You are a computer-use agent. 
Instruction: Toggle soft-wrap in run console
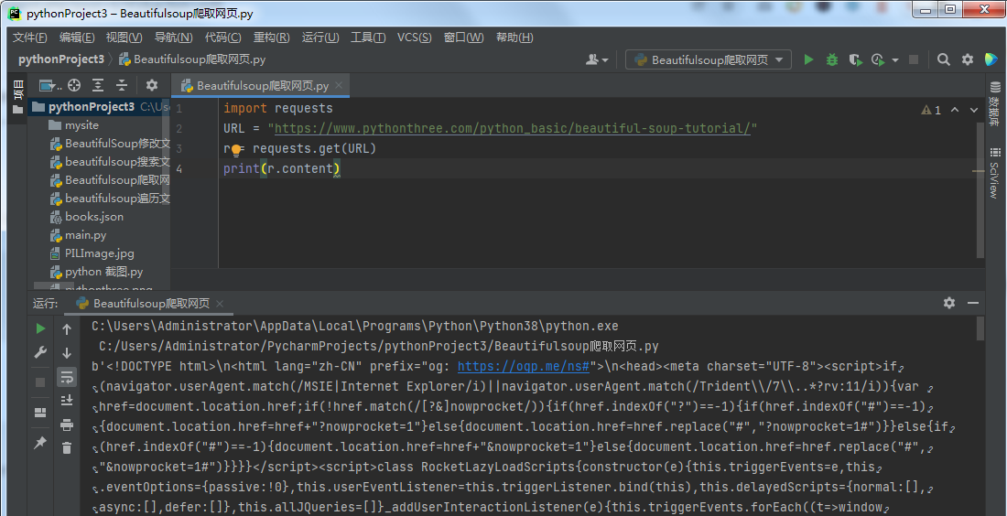pyautogui.click(x=67, y=377)
